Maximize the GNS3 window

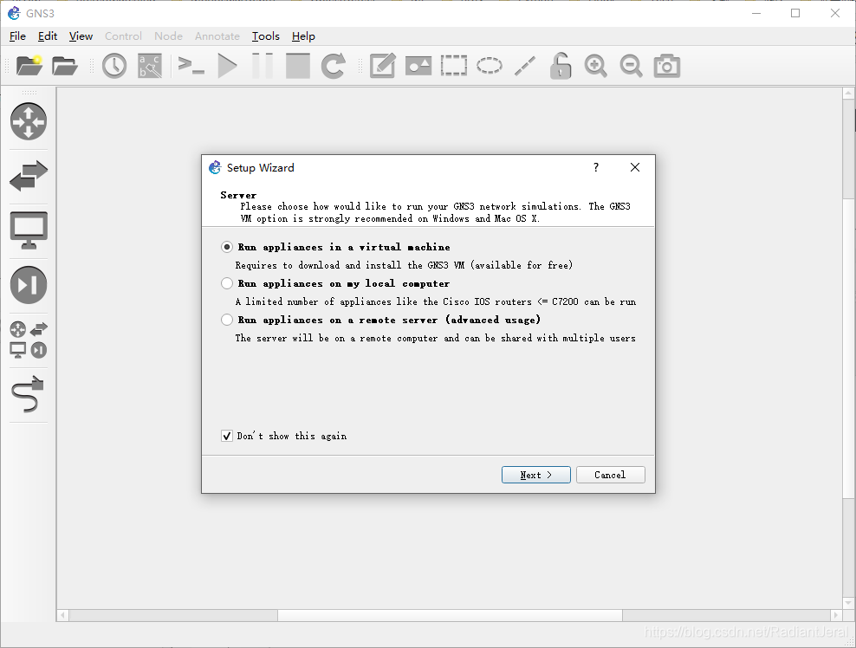click(x=795, y=13)
